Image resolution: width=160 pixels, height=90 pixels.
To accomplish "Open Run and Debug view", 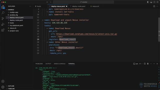I will (x=3, y=24).
